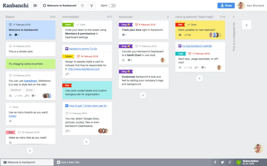Add a card to the Intermediate list
This screenshot has width=267, height=166.
click(x=86, y=142)
